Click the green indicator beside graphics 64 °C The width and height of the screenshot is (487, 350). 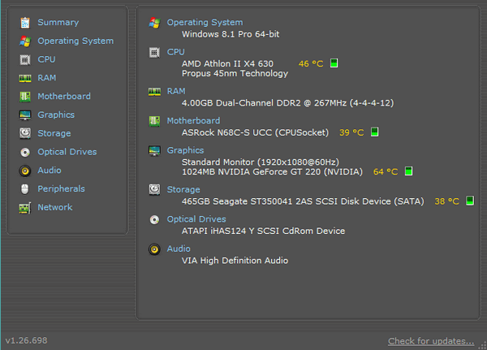pos(408,171)
